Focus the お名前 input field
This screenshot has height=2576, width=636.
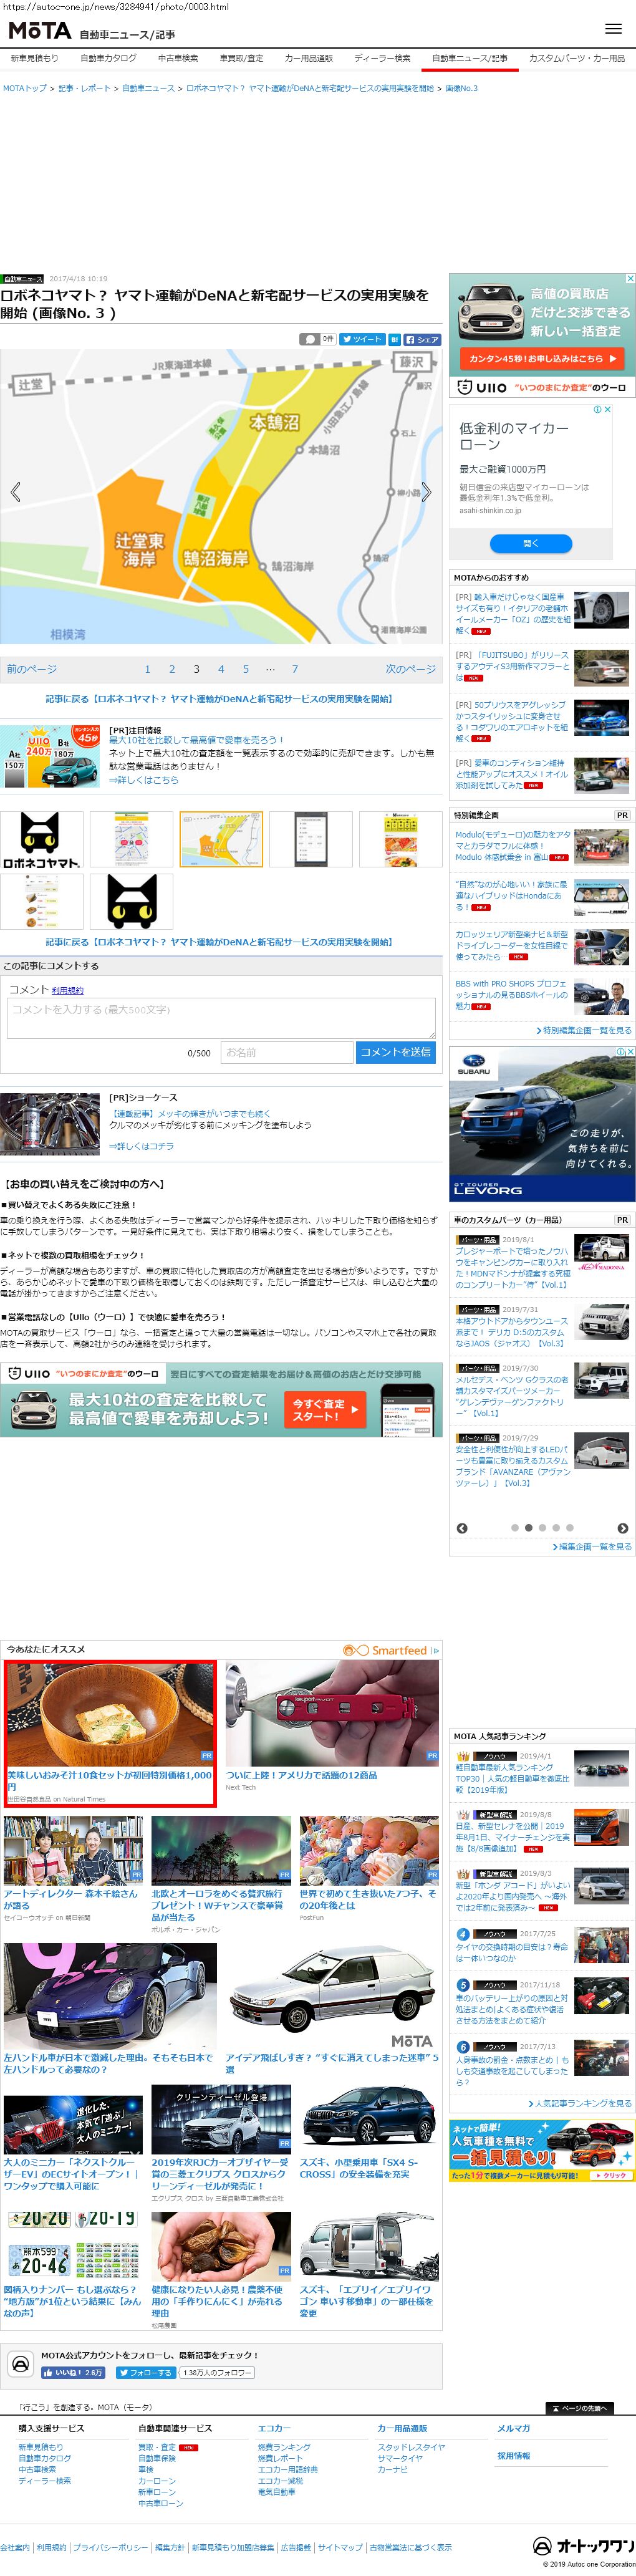click(x=286, y=1052)
